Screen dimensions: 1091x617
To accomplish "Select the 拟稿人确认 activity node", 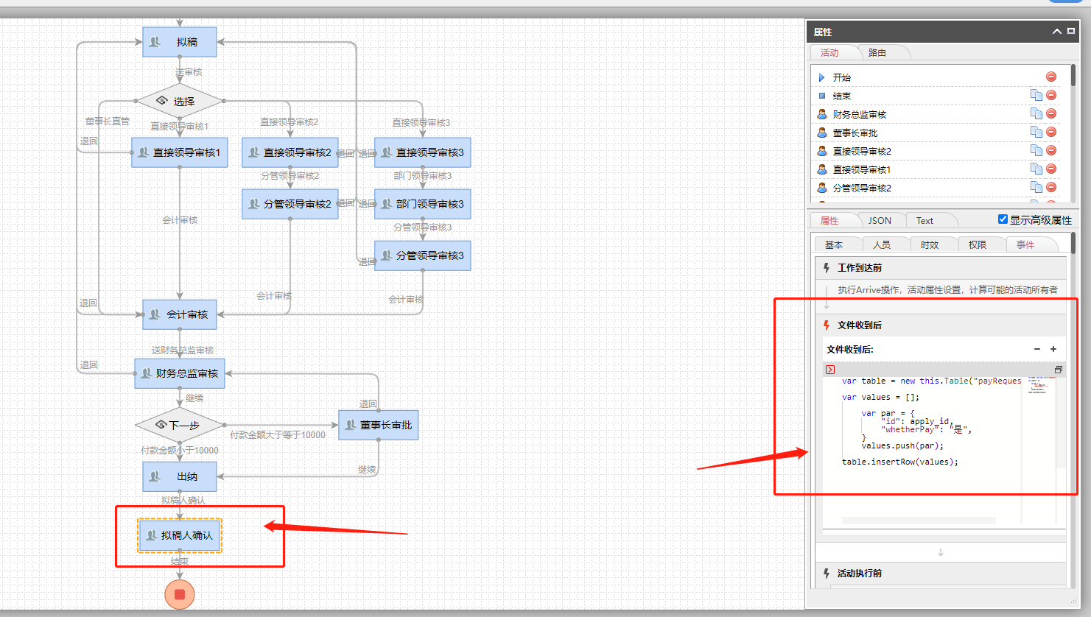I will pyautogui.click(x=180, y=535).
